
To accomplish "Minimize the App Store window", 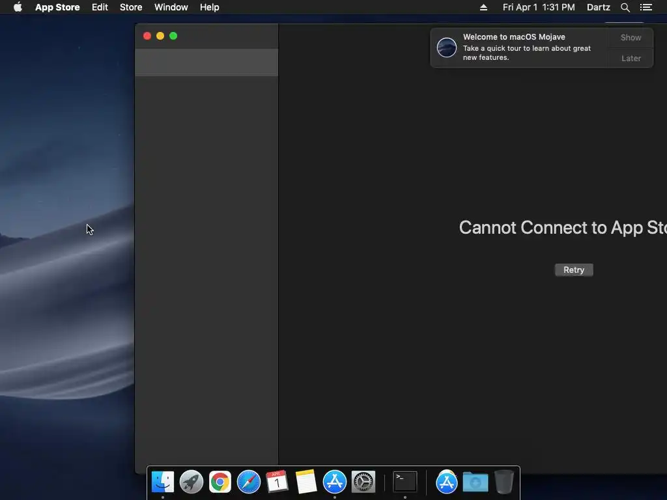I will (x=160, y=36).
